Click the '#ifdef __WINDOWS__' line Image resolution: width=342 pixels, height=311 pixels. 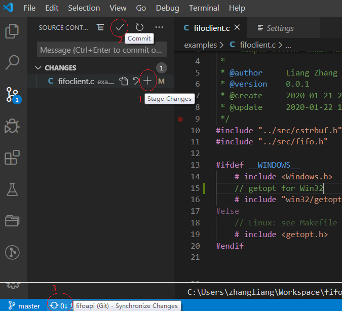click(258, 165)
